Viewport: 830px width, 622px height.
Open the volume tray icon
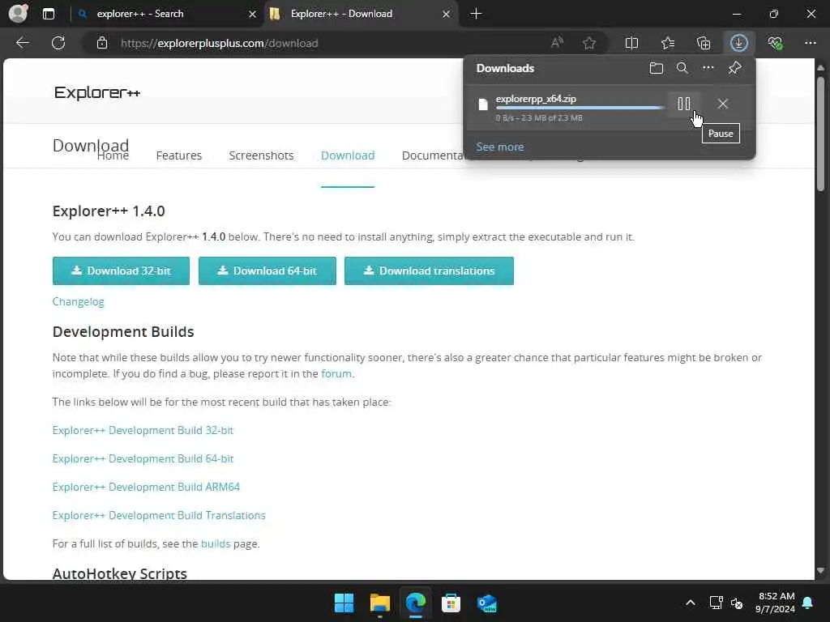click(737, 603)
